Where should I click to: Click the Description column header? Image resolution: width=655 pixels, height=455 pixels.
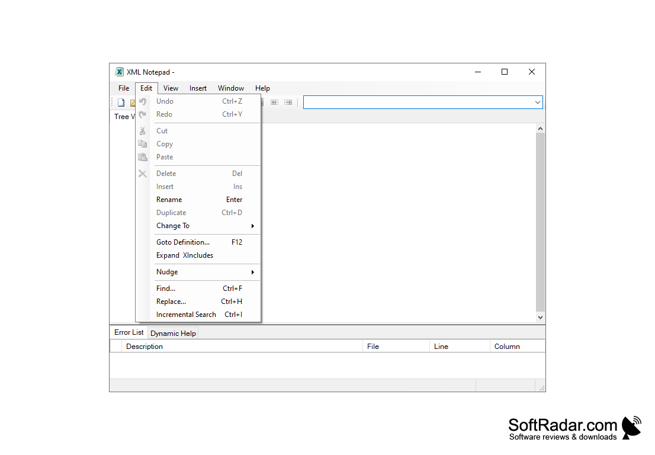click(x=242, y=347)
